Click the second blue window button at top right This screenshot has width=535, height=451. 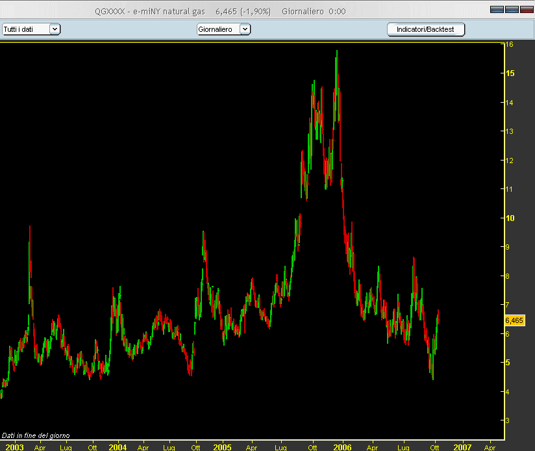coord(512,10)
